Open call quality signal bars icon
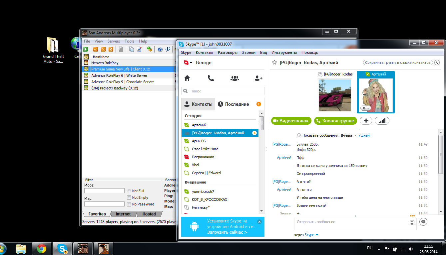446x255 pixels. pyautogui.click(x=382, y=121)
